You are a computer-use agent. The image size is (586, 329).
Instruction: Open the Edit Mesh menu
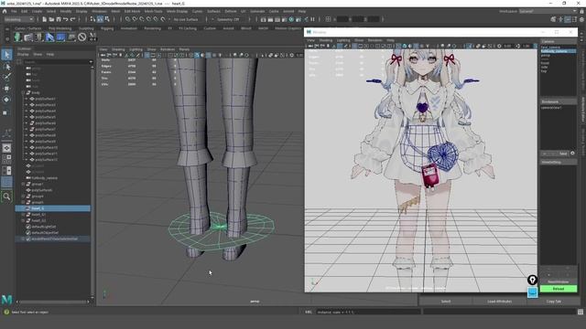click(x=132, y=12)
